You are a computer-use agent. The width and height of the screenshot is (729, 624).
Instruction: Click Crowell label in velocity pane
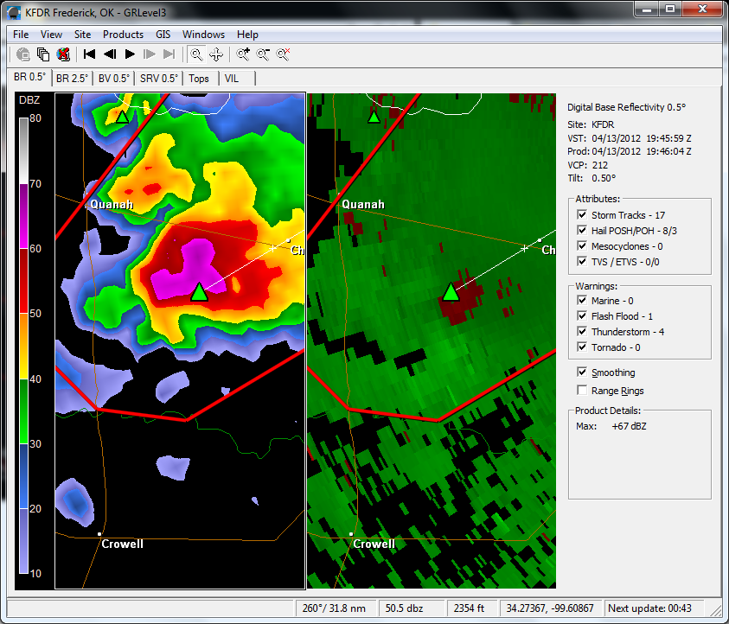[374, 544]
